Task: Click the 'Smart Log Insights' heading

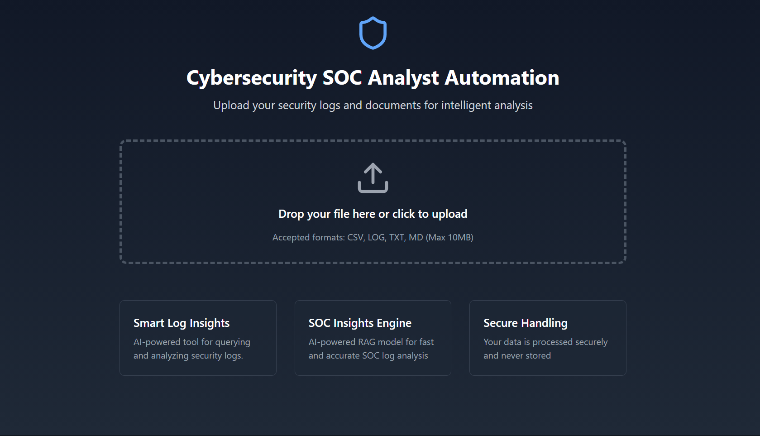Action: [x=181, y=323]
